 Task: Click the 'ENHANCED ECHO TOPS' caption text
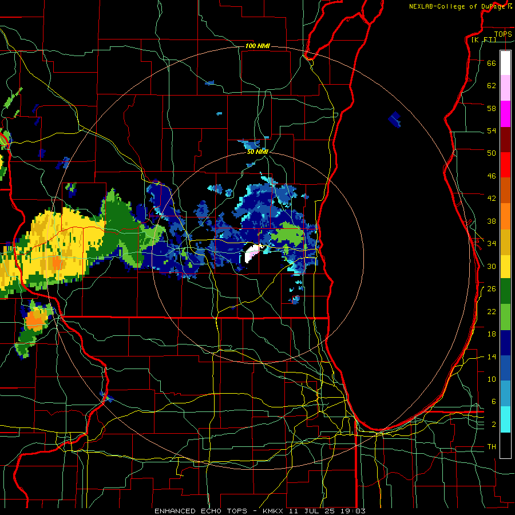(201, 511)
